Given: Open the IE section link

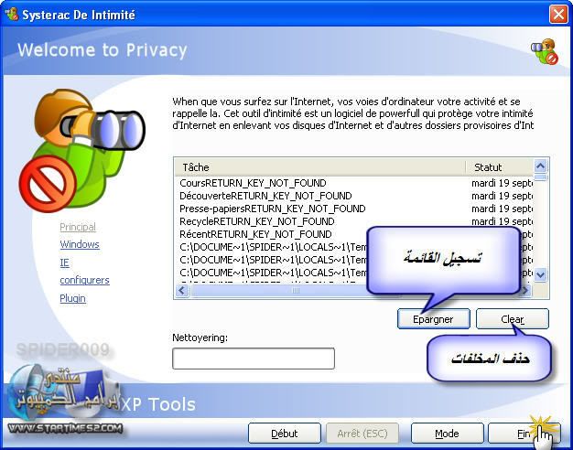Looking at the screenshot, I should pos(64,262).
